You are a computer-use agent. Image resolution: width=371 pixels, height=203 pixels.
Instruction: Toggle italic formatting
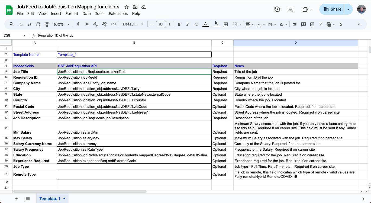[x=188, y=24]
